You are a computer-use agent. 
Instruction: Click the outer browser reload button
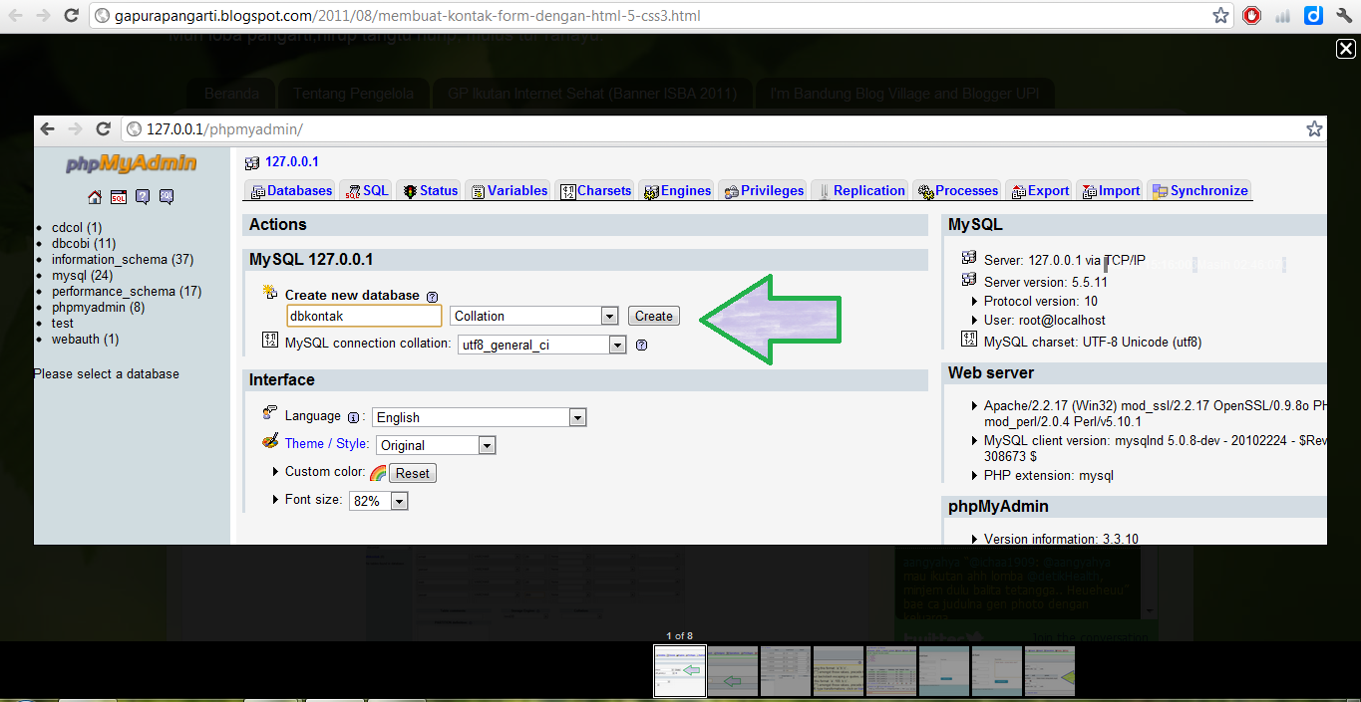[x=71, y=16]
